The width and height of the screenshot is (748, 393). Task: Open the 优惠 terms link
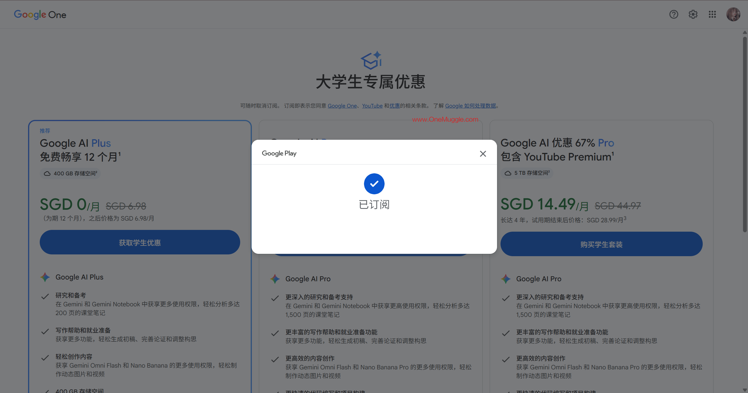click(x=395, y=106)
